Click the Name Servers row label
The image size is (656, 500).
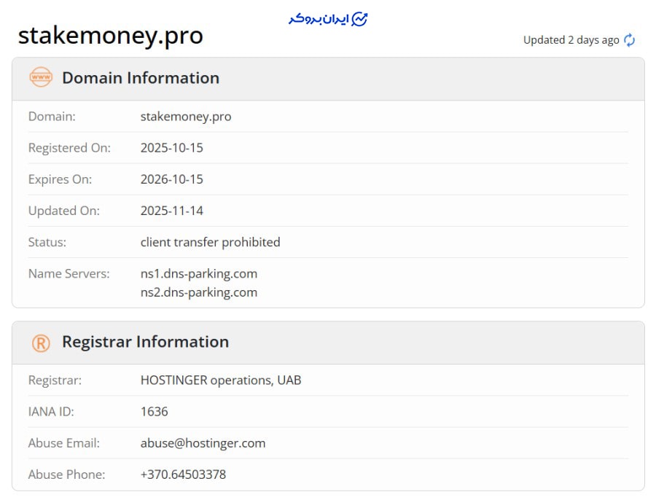[69, 274]
